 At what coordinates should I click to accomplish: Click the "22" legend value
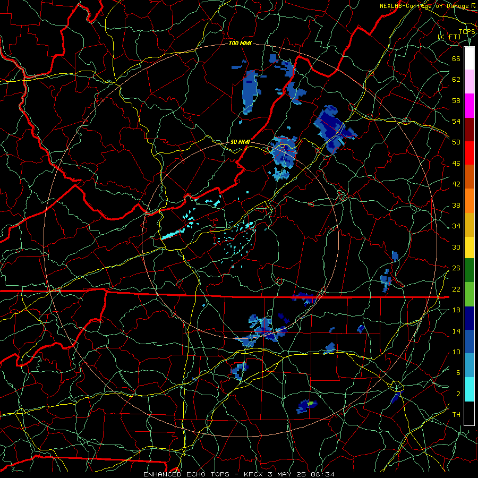tap(456, 289)
